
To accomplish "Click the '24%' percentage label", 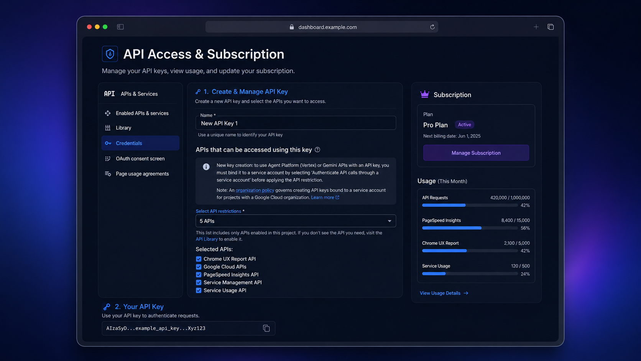I will (525, 274).
